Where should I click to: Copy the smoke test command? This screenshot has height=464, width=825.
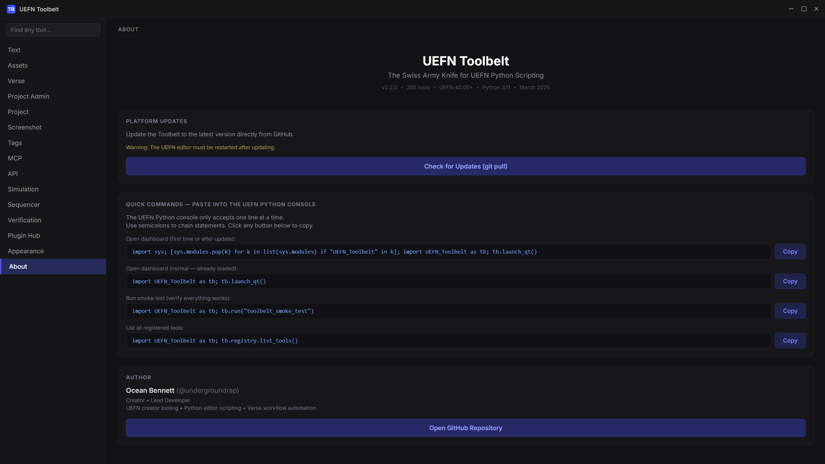(790, 311)
